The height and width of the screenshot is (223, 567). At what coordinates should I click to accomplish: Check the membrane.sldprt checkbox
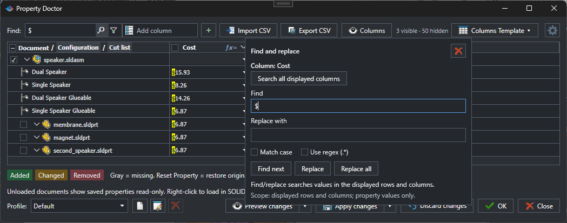pos(23,124)
